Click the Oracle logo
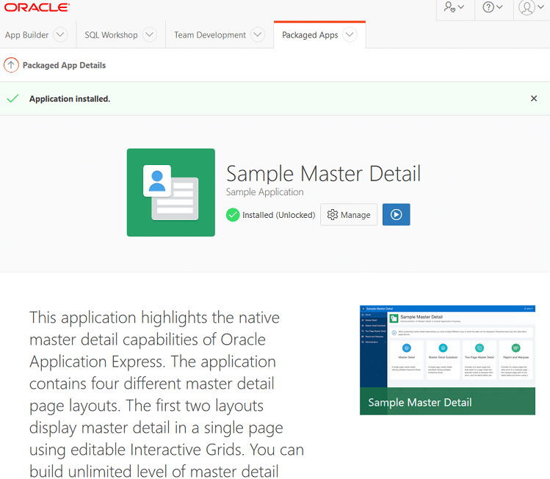550x479 pixels. (37, 7)
